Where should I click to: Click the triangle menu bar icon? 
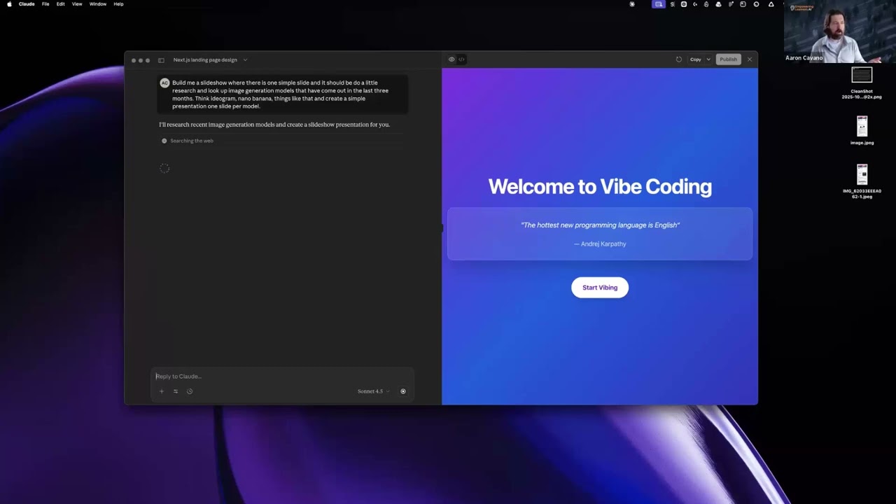click(771, 4)
